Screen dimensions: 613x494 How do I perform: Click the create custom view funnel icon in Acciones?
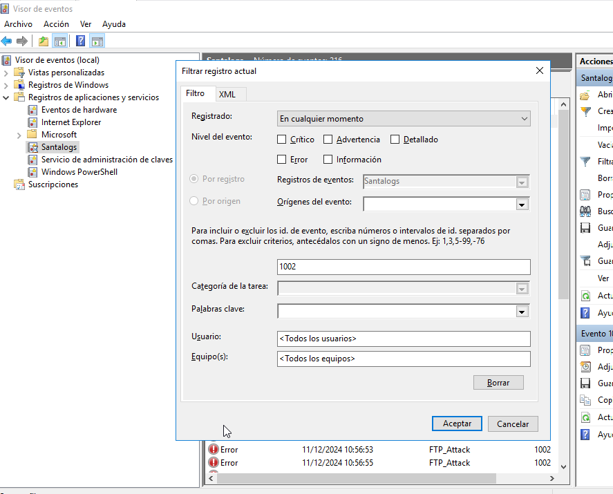585,111
